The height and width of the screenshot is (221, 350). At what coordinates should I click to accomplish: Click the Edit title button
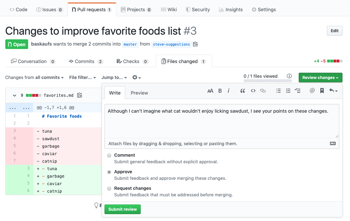pyautogui.click(x=334, y=31)
